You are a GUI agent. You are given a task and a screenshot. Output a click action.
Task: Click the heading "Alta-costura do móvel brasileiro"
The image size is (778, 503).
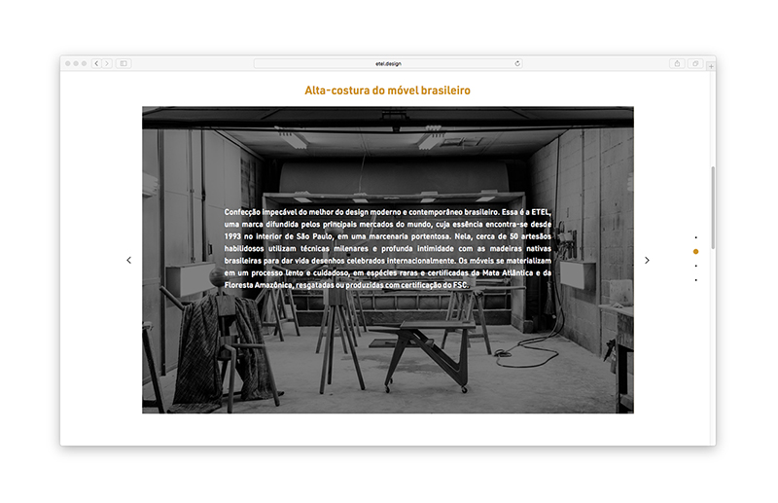tap(387, 90)
